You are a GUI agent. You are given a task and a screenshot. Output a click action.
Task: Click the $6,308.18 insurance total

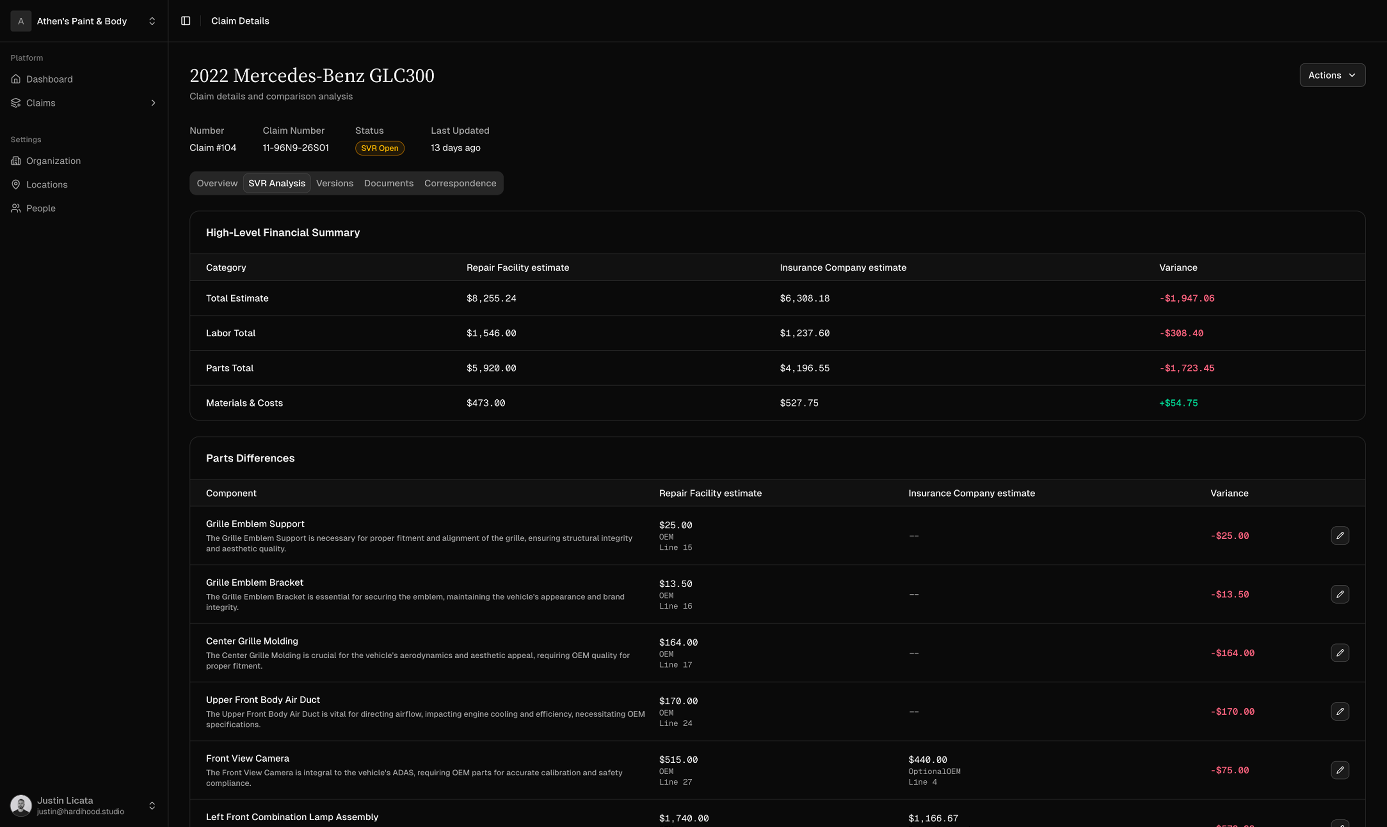pyautogui.click(x=805, y=298)
